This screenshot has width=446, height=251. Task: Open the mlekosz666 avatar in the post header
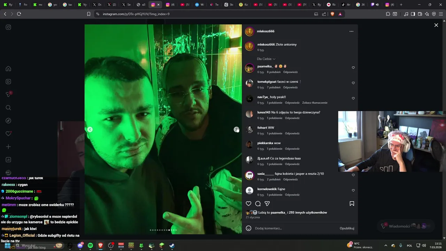pos(249,32)
